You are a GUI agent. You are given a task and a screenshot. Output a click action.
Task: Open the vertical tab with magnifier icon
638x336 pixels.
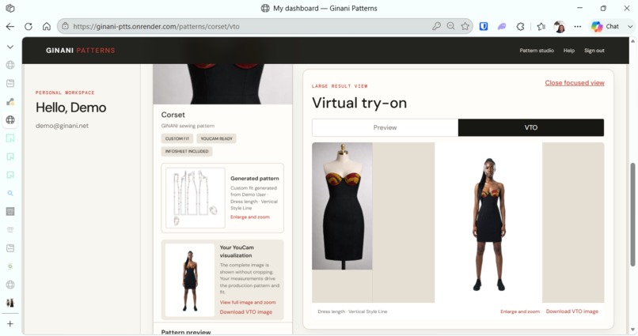pos(10,194)
